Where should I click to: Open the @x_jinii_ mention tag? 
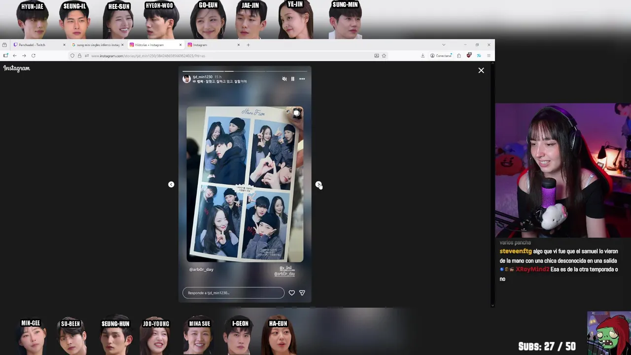[x=286, y=268]
